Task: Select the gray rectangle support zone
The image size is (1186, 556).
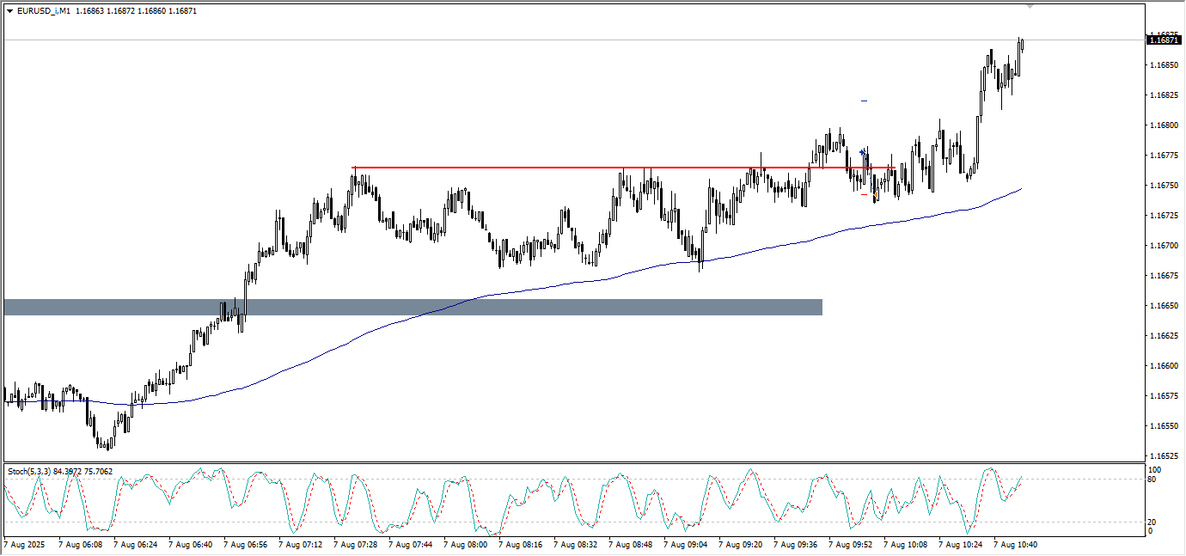Action: click(x=413, y=307)
